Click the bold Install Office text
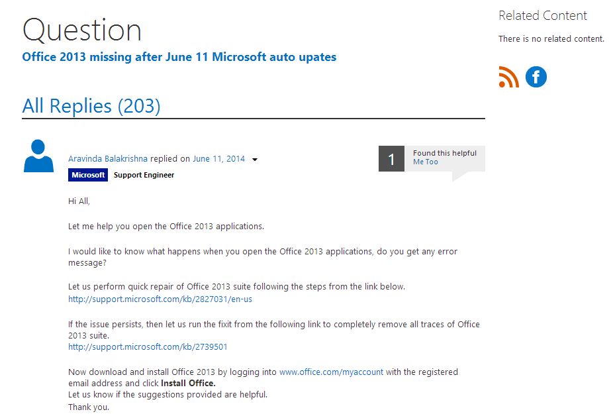611x418 pixels. [x=188, y=384]
